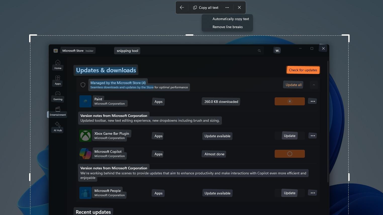This screenshot has width=383, height=215.
Task: Click the Insider label next to Microsoft Store
Action: point(89,51)
